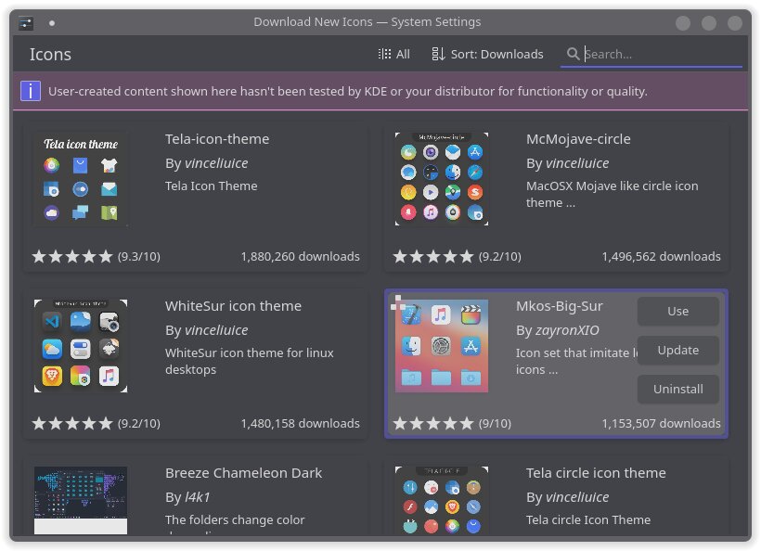Open WhiteSur icon theme preview thumbnail
The height and width of the screenshot is (551, 761).
pyautogui.click(x=81, y=346)
